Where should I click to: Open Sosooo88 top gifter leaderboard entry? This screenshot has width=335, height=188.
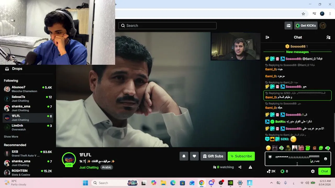[297, 46]
